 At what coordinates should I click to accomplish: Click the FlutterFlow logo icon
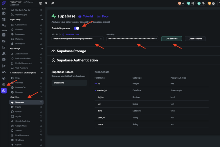point(4,3)
